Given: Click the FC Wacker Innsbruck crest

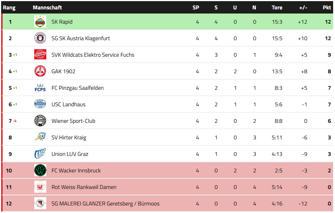Looking at the screenshot, I should (x=40, y=171).
